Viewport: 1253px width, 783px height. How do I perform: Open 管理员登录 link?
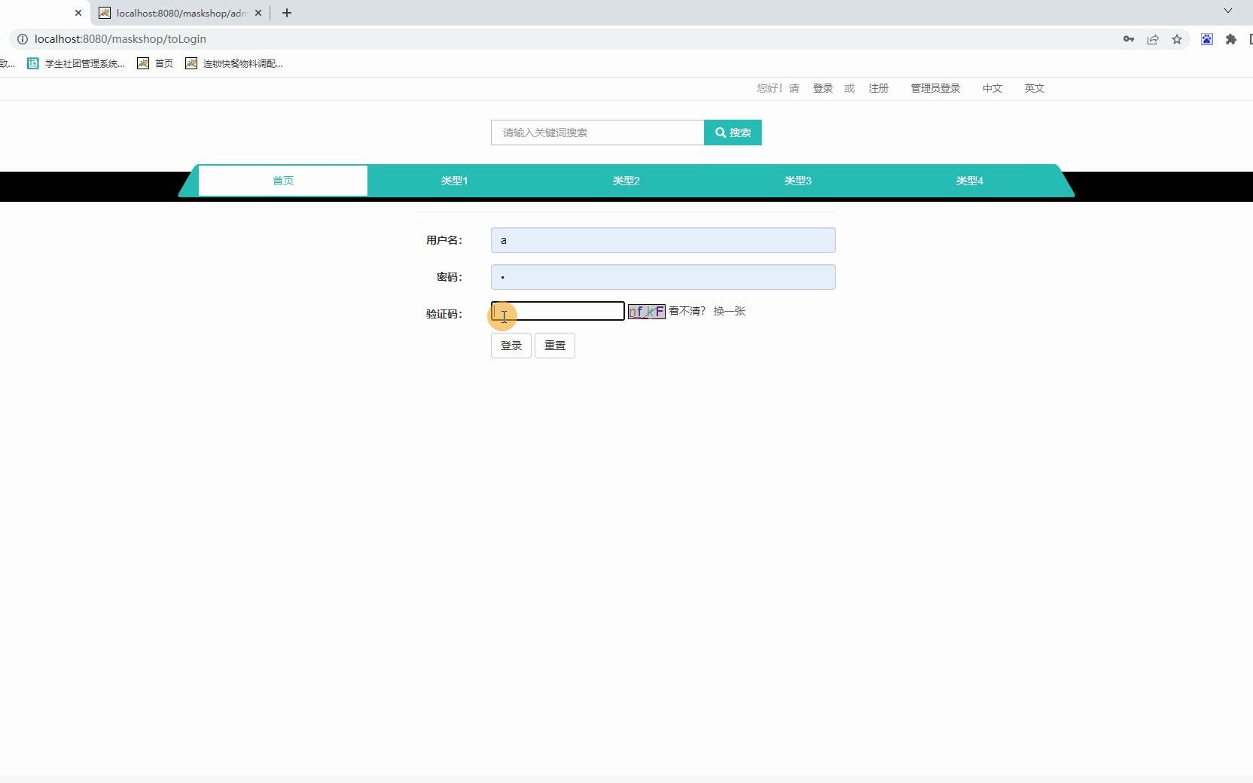point(935,88)
